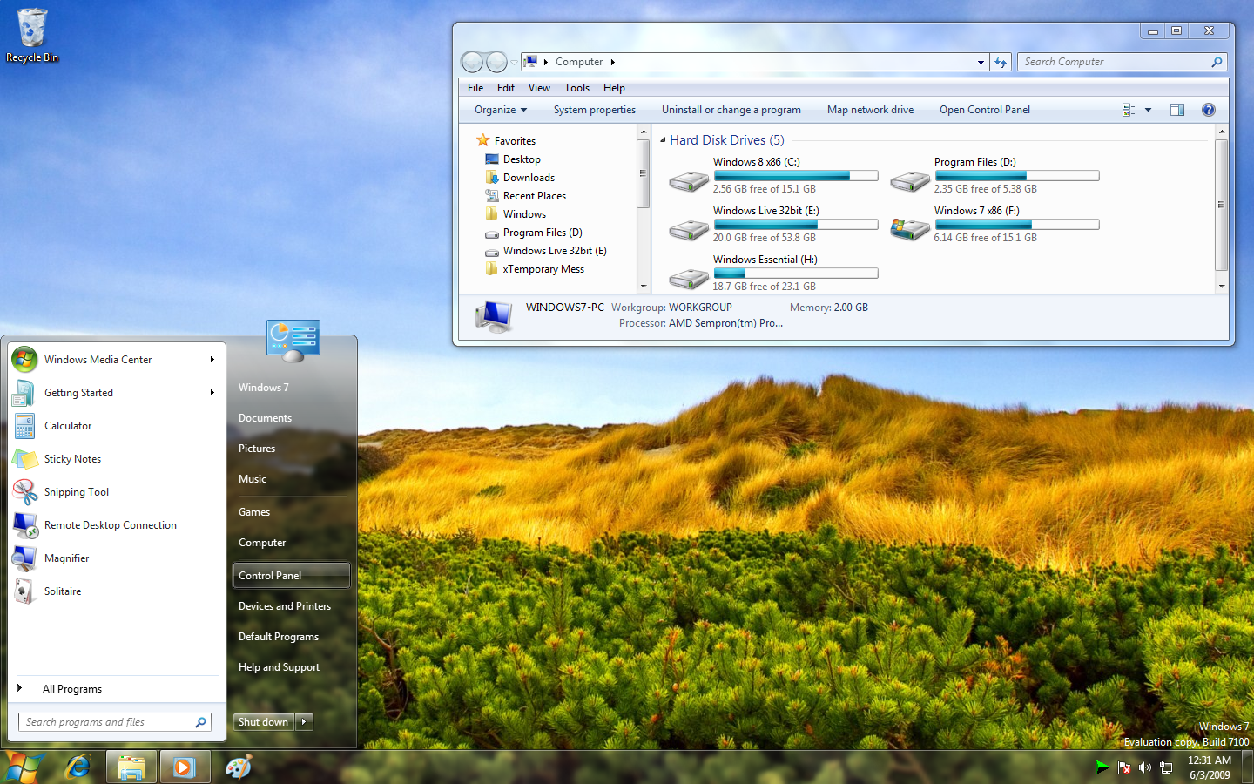This screenshot has width=1254, height=784.
Task: Select Downloads in Favorites
Action: tap(529, 178)
